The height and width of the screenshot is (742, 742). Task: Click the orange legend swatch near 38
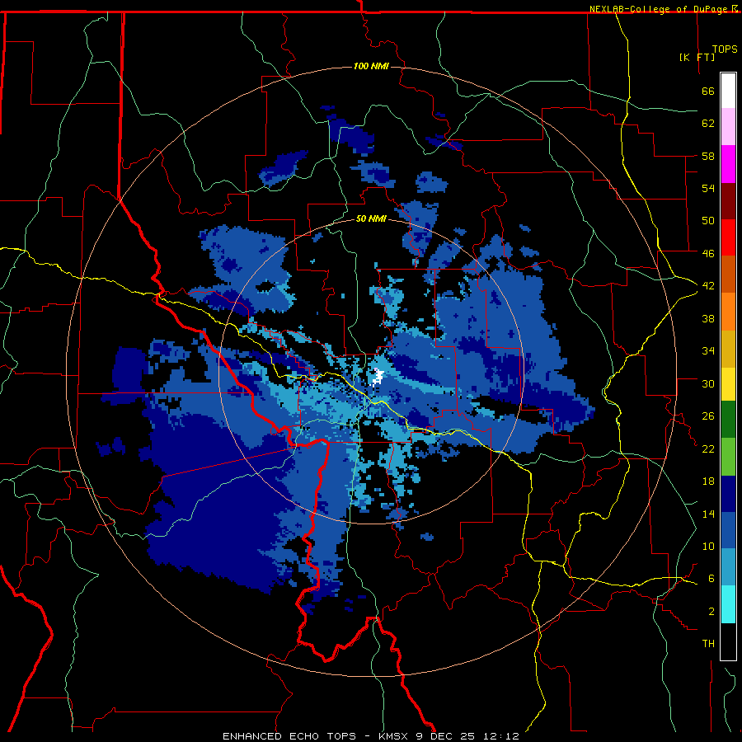(728, 311)
